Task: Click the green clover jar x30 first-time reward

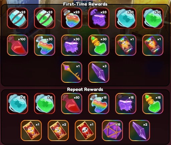Action: 153,18
